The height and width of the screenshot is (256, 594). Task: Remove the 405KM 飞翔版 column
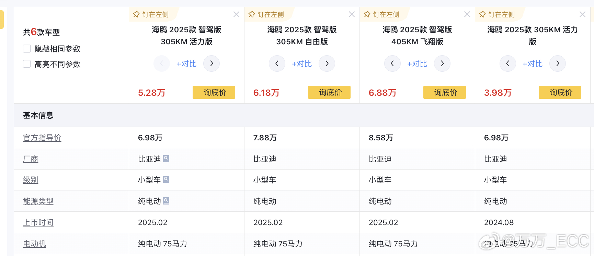coord(467,14)
